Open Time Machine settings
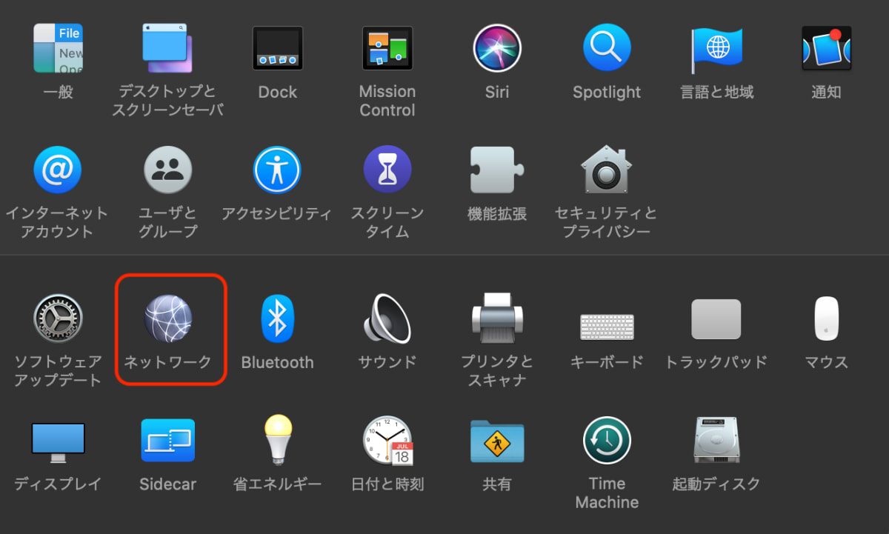889x534 pixels. click(x=607, y=440)
